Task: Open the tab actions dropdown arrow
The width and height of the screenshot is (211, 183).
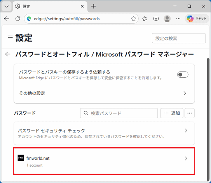Action: click(x=7, y=6)
